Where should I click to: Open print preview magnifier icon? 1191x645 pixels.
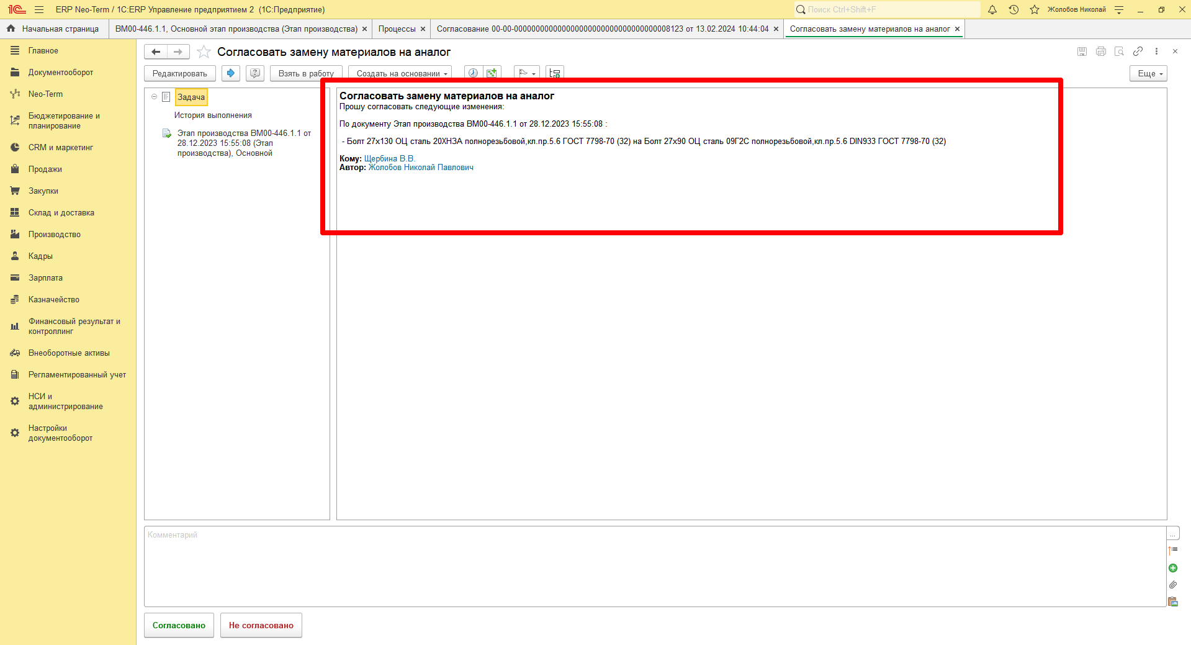pyautogui.click(x=1119, y=52)
